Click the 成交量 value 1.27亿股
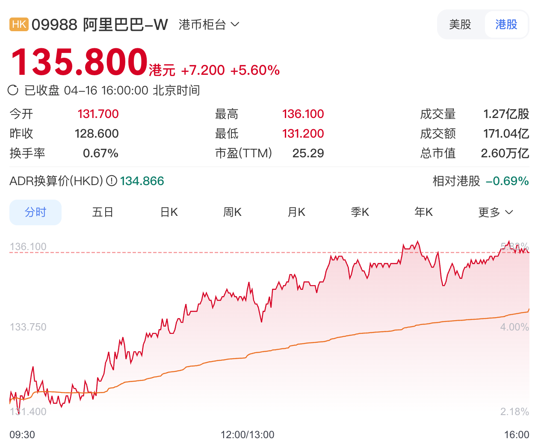The width and height of the screenshot is (538, 448). tap(506, 114)
